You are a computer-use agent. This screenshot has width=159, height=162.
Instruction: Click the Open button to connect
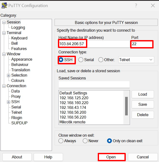(x=111, y=157)
